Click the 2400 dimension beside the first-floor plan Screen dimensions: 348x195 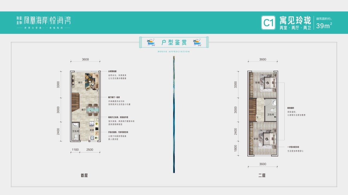click(58, 132)
